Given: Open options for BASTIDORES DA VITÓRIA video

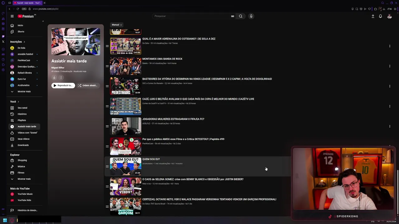Looking at the screenshot, I should (390, 86).
